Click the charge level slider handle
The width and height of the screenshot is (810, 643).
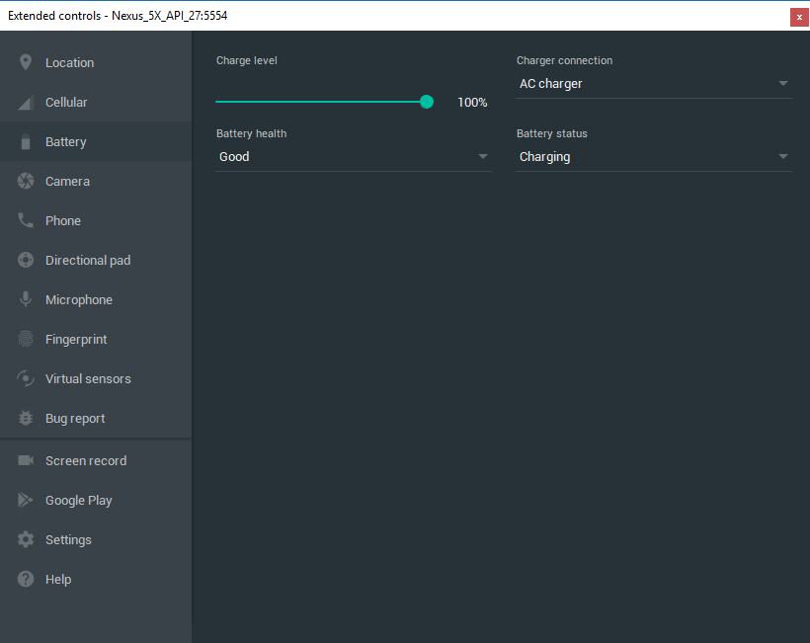coord(427,102)
